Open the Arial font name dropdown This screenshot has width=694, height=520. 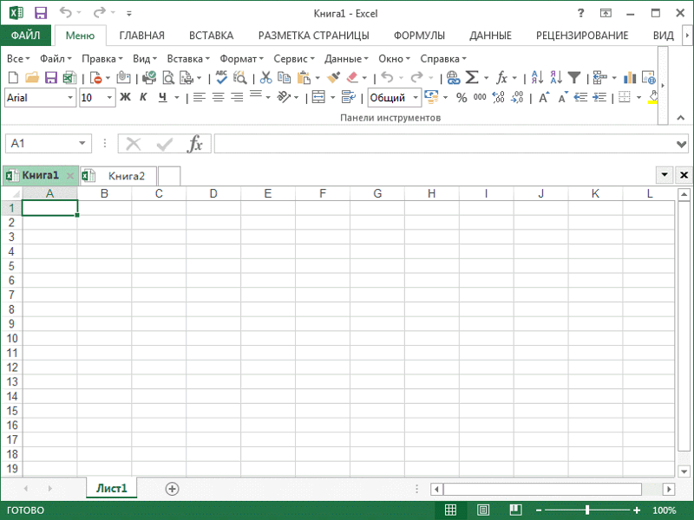tap(70, 98)
